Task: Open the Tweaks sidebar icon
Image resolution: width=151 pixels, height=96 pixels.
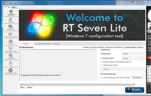Action: pos(11,41)
